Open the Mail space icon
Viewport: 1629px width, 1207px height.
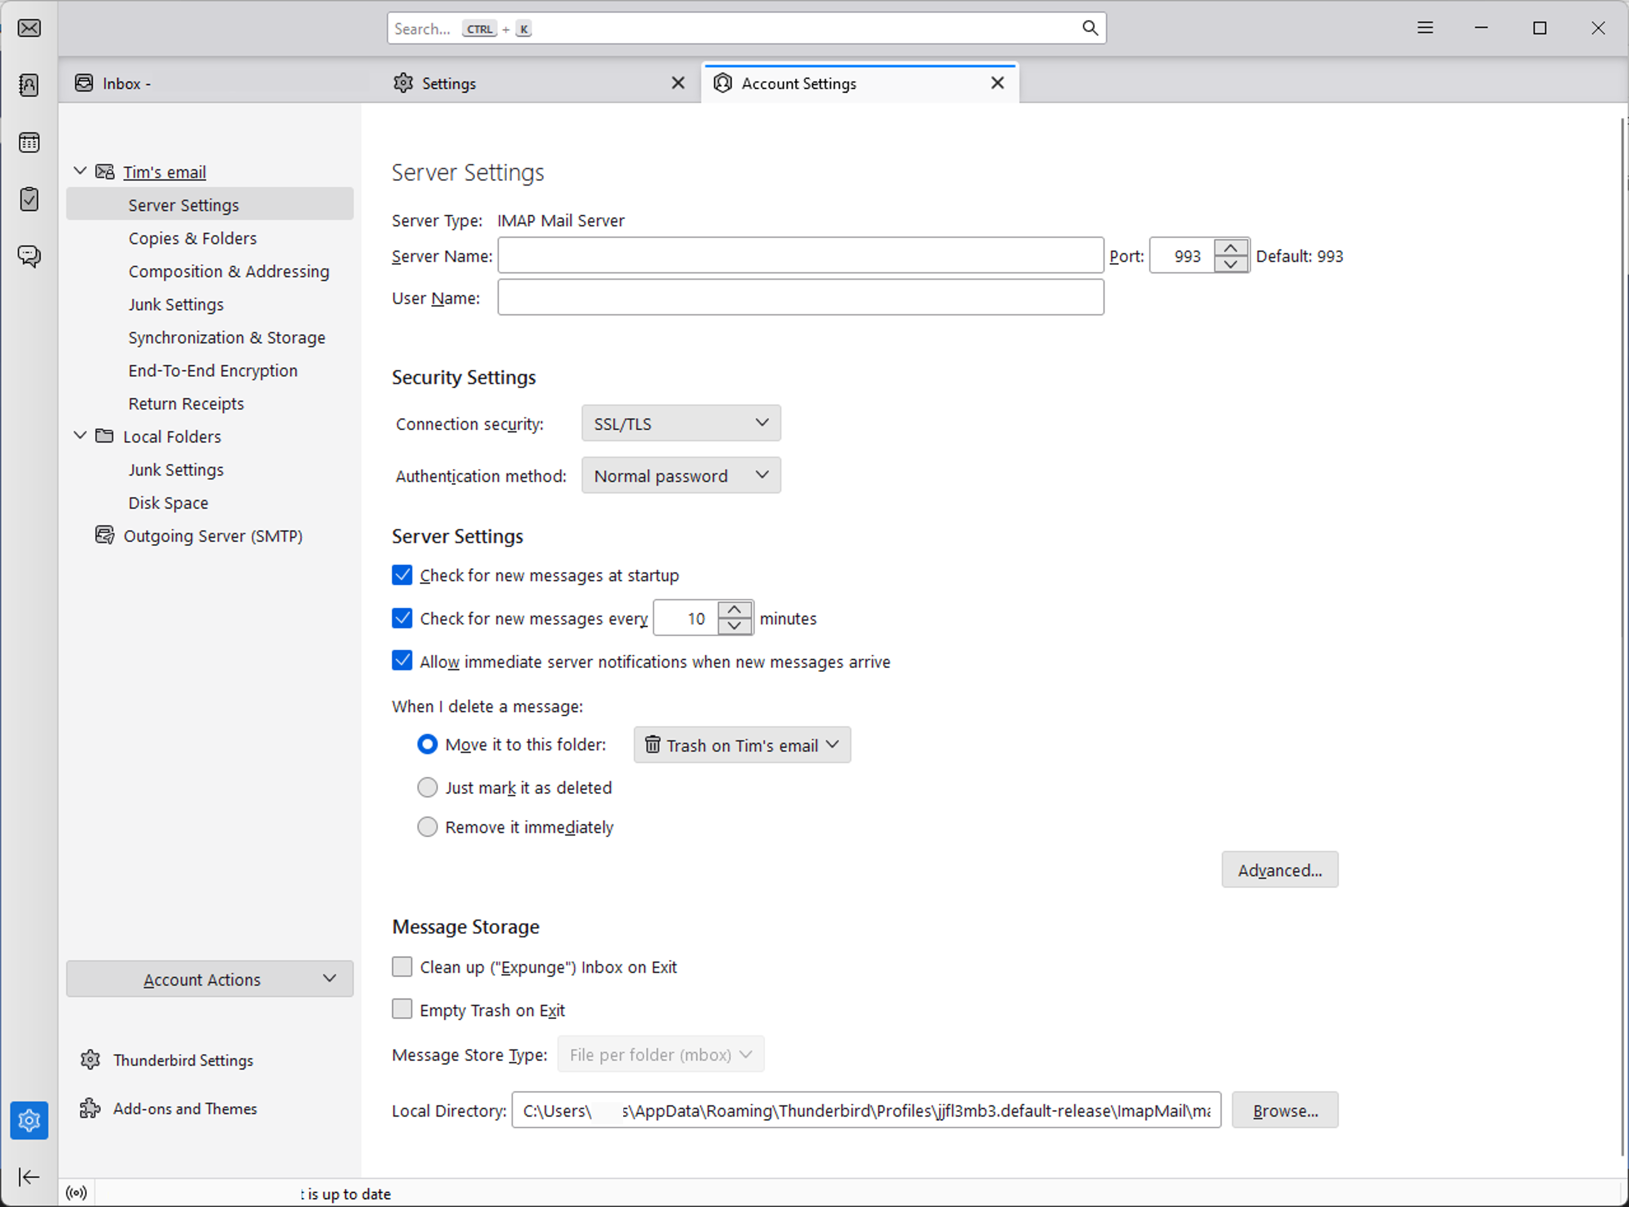[x=29, y=28]
